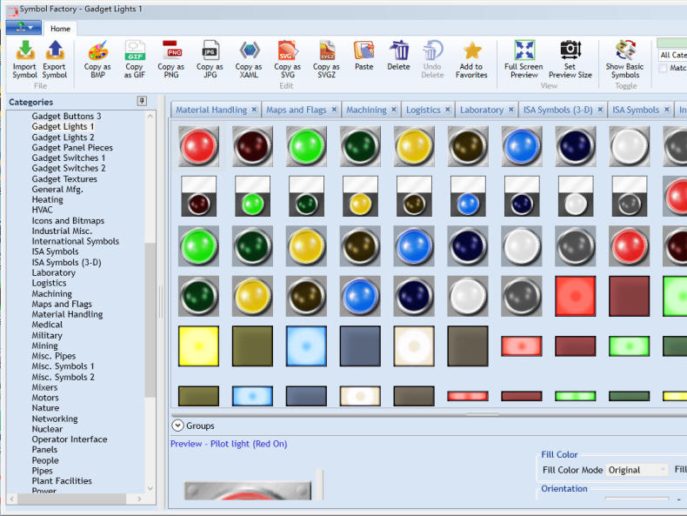Image resolution: width=687 pixels, height=516 pixels.
Task: Open the Machining tab
Action: point(366,110)
